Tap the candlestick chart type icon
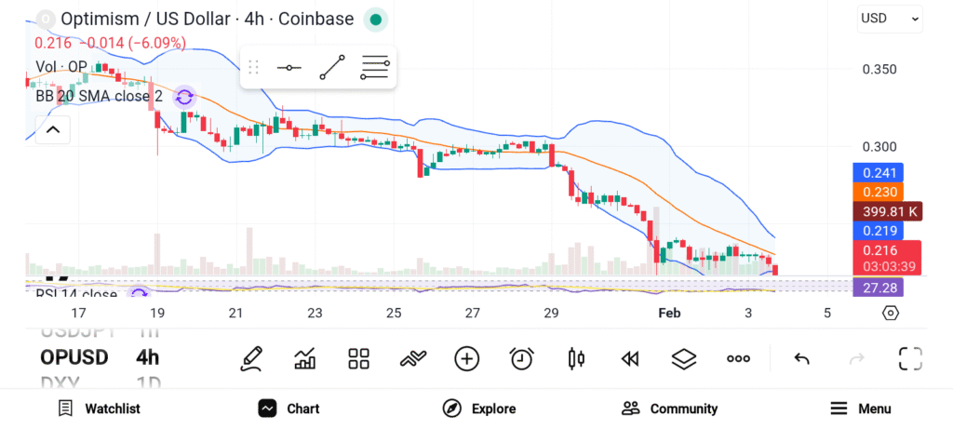 [x=575, y=358]
